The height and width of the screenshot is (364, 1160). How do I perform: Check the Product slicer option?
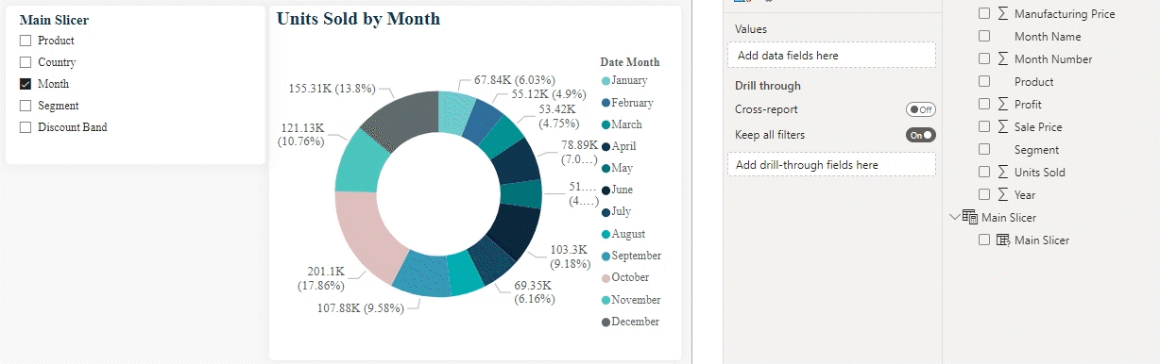click(x=26, y=41)
